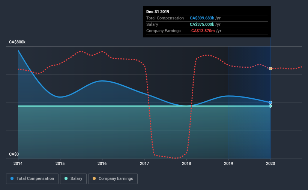Click the CA$800k y-axis label
This screenshot has height=190, width=308.
(17, 42)
